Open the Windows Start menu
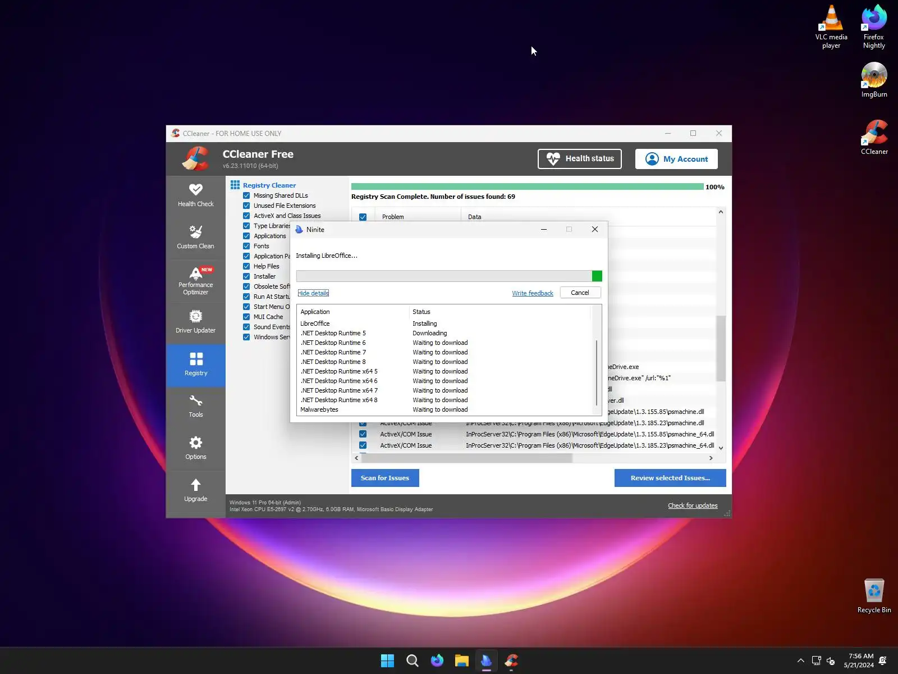Viewport: 898px width, 674px height. tap(387, 661)
